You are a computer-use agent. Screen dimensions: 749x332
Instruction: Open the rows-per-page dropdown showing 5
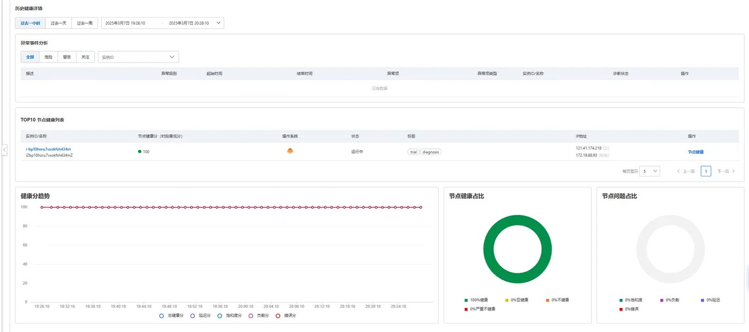(649, 171)
